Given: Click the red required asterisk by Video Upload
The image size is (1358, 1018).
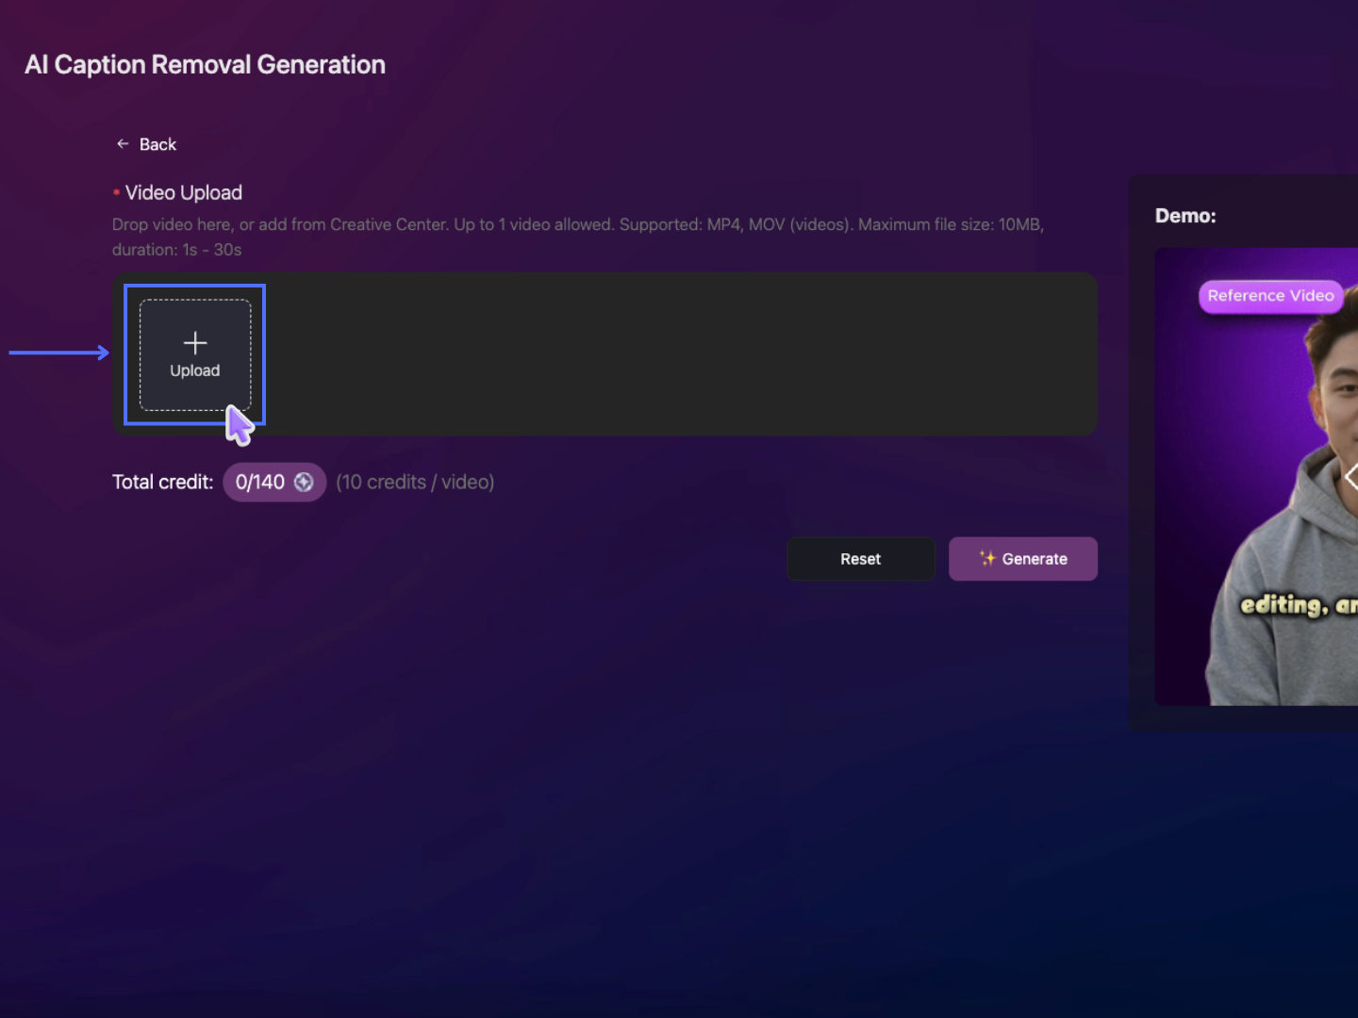Looking at the screenshot, I should pyautogui.click(x=116, y=193).
